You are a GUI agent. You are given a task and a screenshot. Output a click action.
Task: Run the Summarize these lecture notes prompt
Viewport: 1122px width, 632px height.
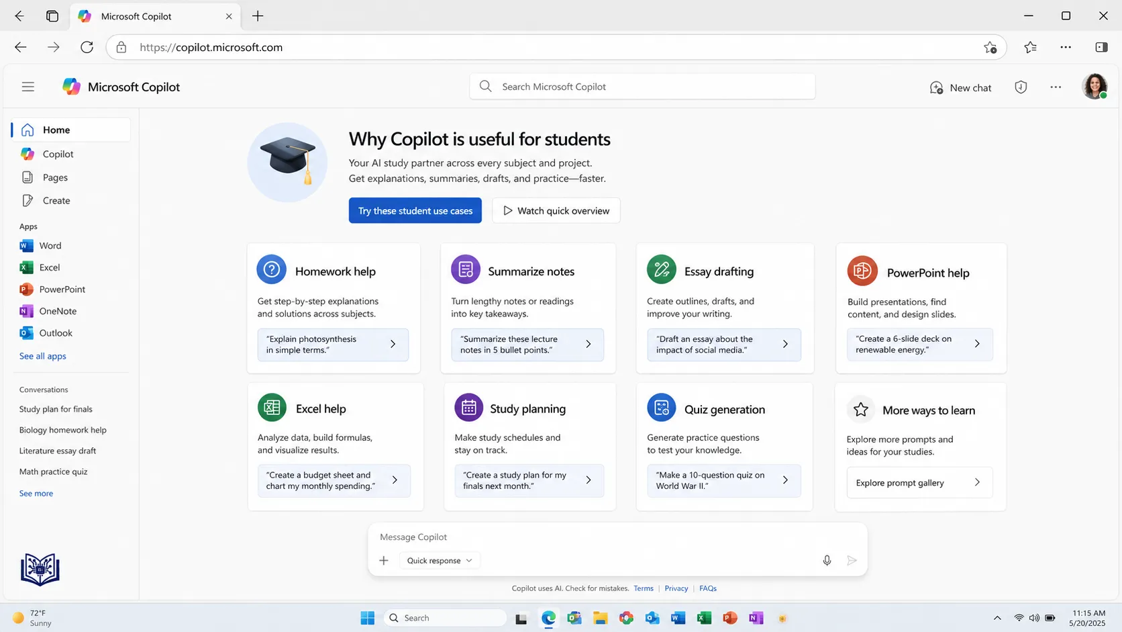527,345
